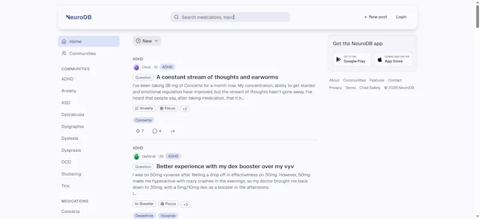Screen dimensions: 480x219
Task: Click the Concerta medication tag on first post
Action: coord(143,121)
